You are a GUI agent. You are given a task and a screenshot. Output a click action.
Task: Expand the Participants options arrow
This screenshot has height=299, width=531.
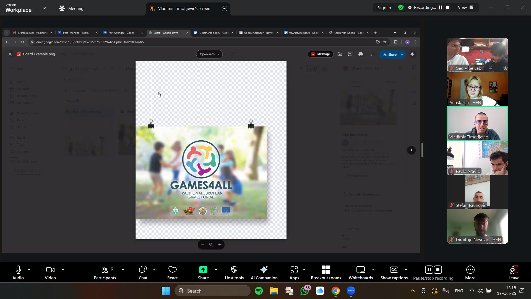point(123,270)
